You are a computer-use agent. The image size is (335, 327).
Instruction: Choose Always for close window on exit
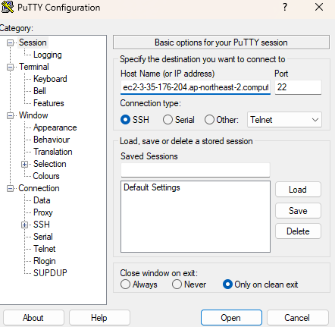126,285
